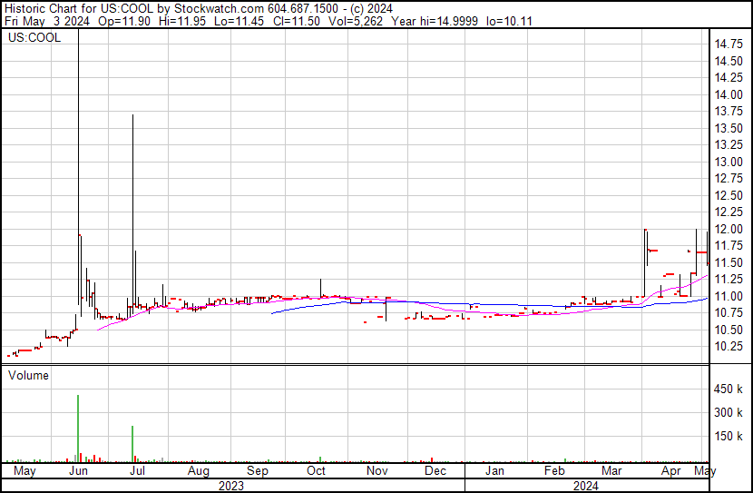Click the Year hi=14.9999 value
Image resolution: width=753 pixels, height=493 pixels.
[435, 21]
